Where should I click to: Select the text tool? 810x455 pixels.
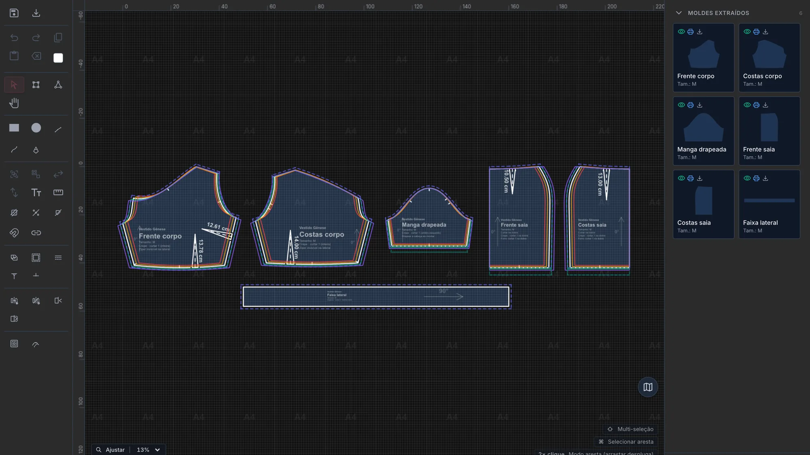click(x=36, y=193)
